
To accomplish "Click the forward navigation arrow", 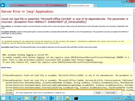I will [7, 5].
